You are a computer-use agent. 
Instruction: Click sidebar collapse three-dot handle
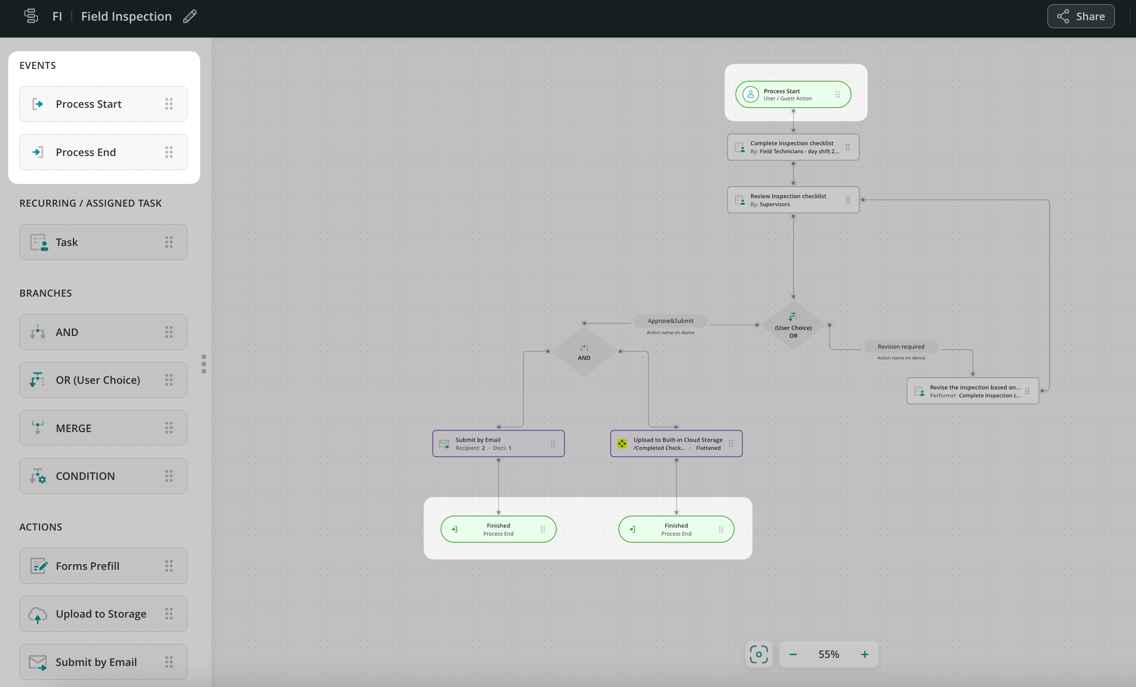coord(204,364)
